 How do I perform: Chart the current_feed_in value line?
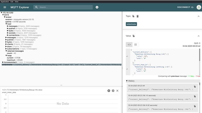pyautogui.click(x=127, y=69)
